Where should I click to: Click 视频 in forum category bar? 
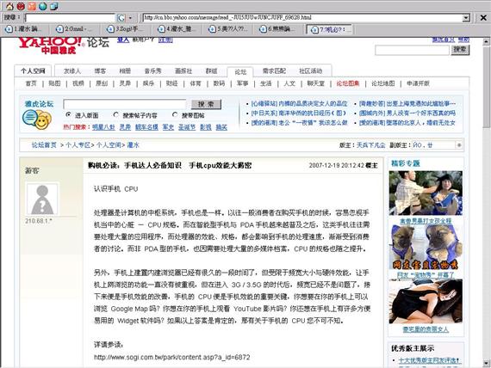78,83
